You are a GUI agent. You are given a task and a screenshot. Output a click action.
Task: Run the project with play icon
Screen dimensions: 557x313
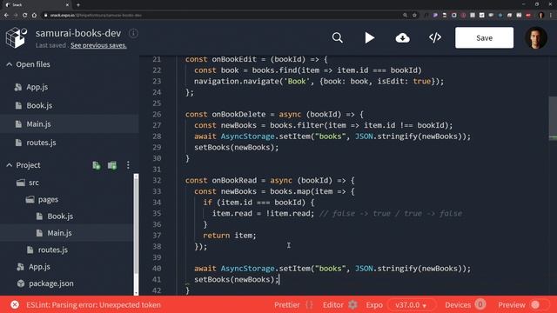pos(369,37)
